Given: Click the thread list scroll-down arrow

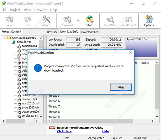Looking at the screenshot, I should [x=157, y=116].
